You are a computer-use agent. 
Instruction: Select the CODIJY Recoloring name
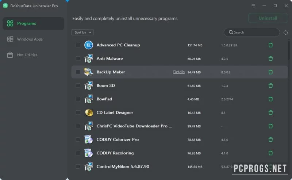coord(115,153)
